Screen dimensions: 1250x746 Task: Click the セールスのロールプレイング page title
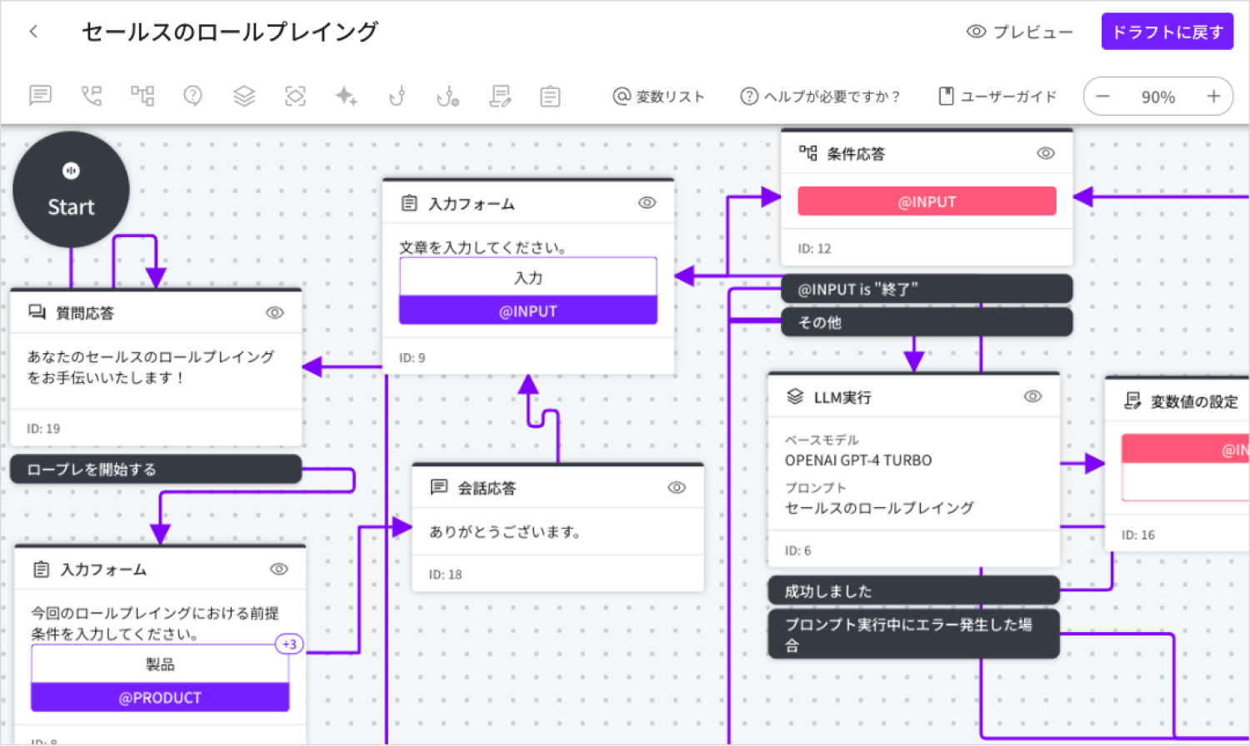click(x=230, y=32)
